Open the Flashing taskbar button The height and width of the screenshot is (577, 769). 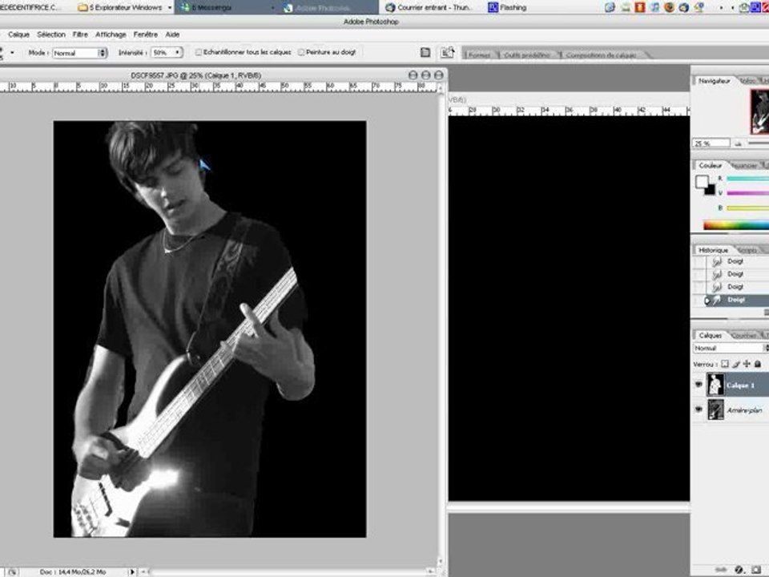(508, 7)
